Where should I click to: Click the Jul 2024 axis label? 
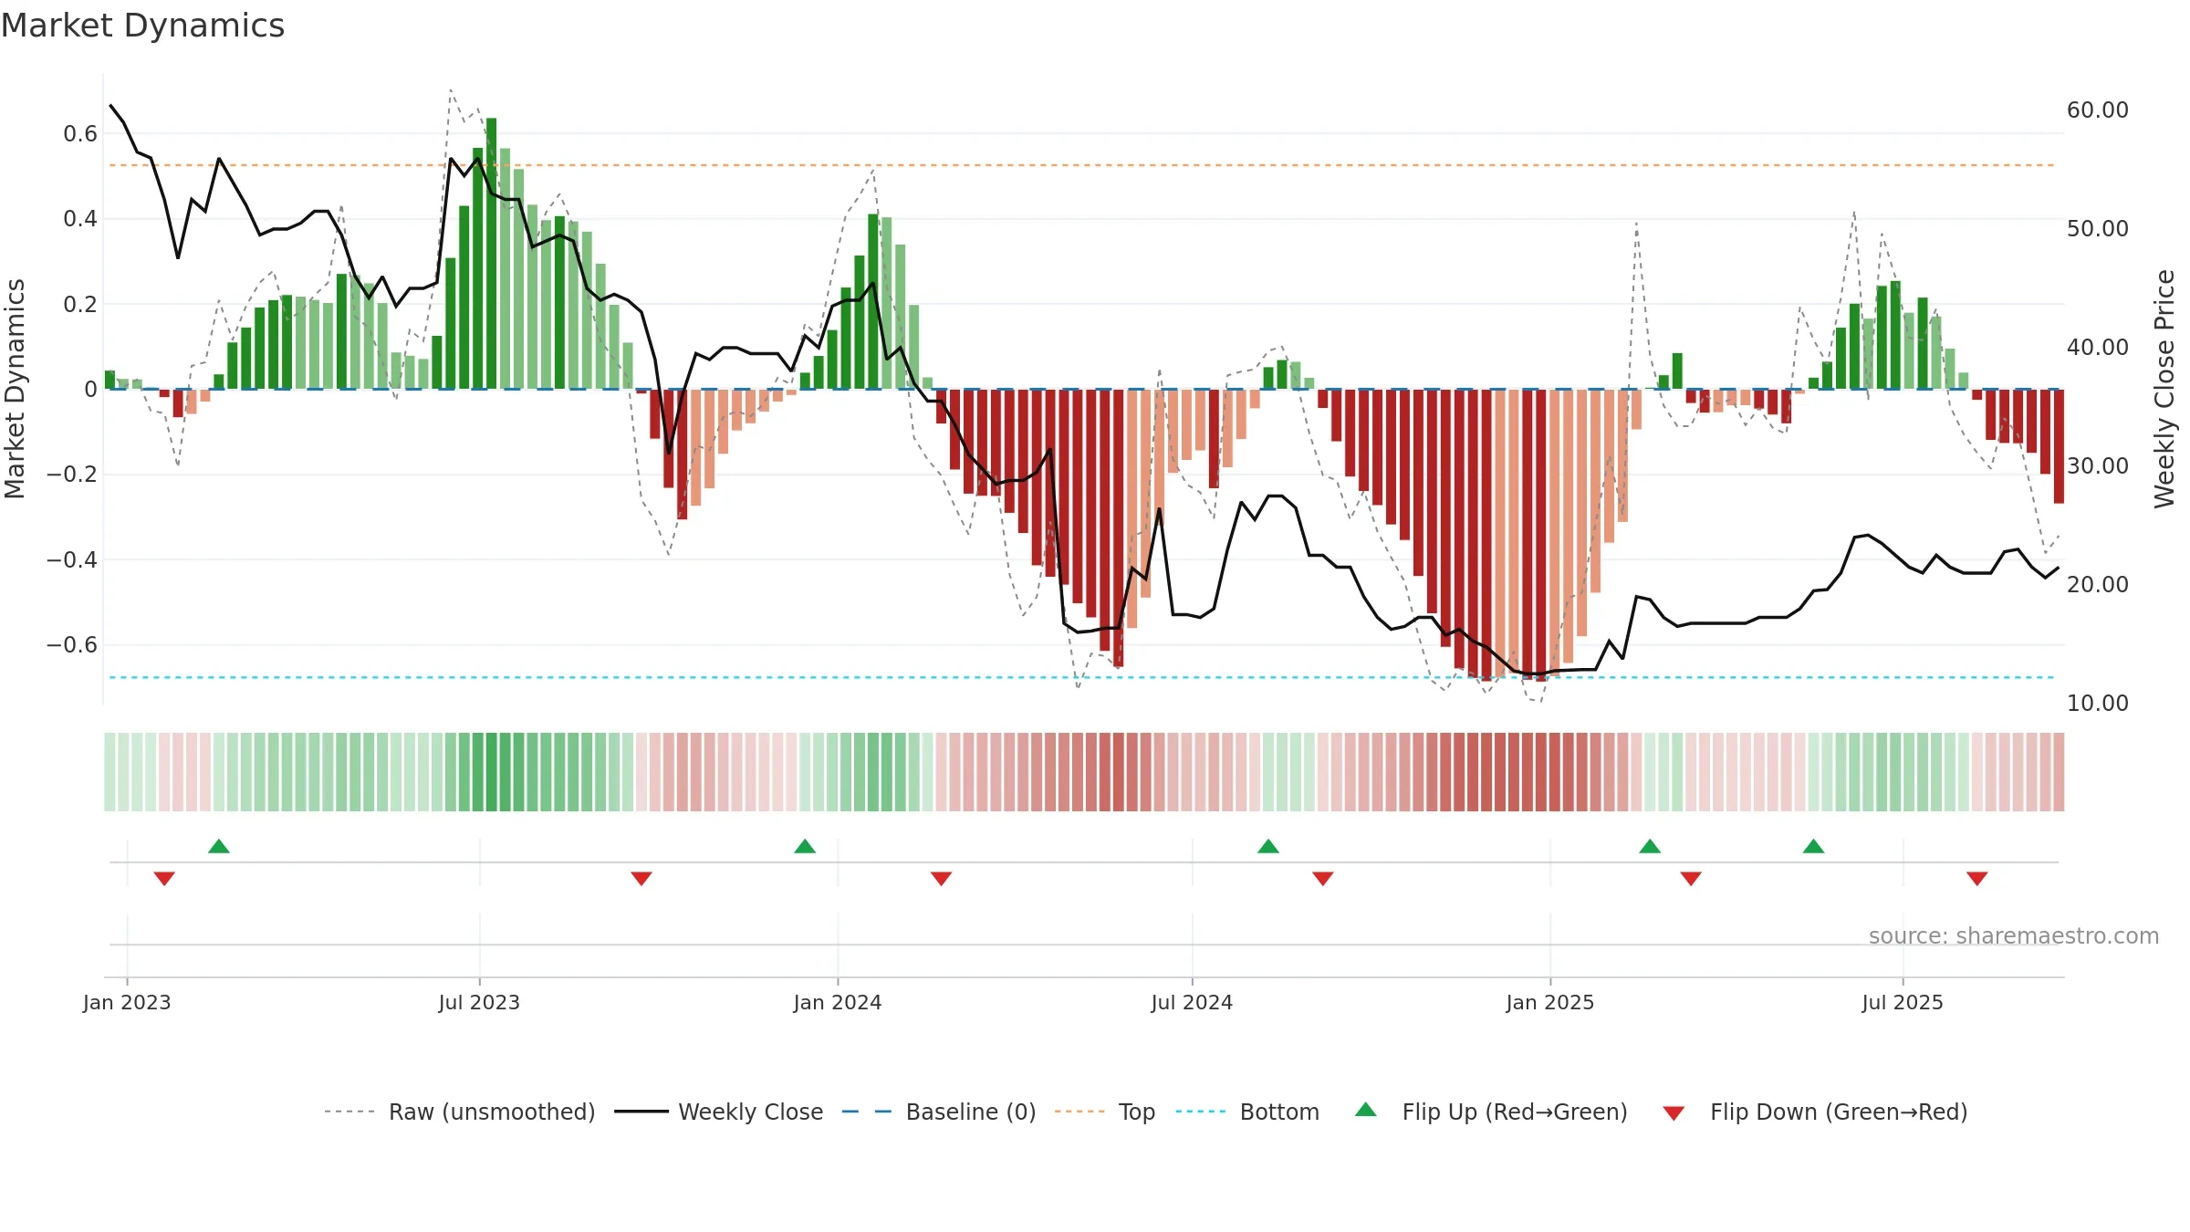coord(1192,1002)
